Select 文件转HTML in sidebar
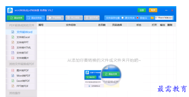The image size is (189, 97). tap(21, 47)
